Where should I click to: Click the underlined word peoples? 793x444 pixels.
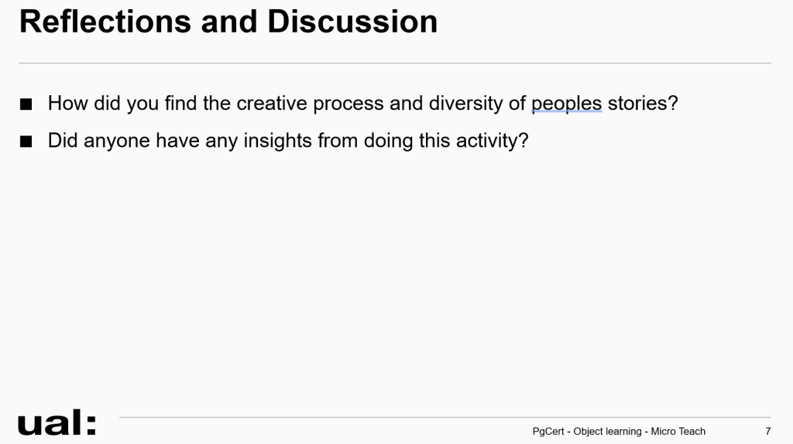[566, 104]
